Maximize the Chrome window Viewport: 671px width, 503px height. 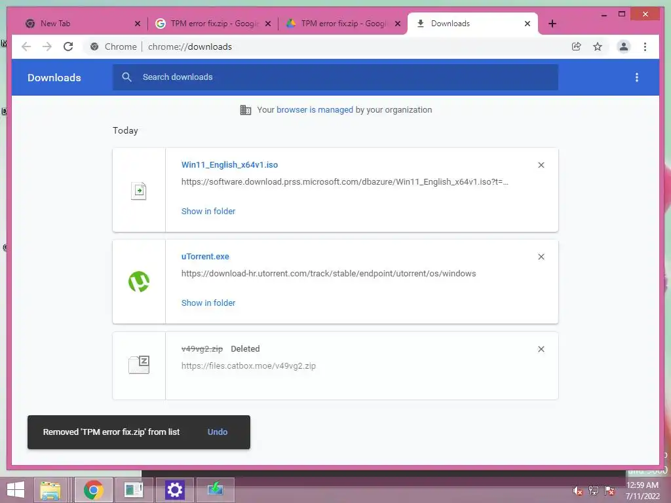pos(622,14)
